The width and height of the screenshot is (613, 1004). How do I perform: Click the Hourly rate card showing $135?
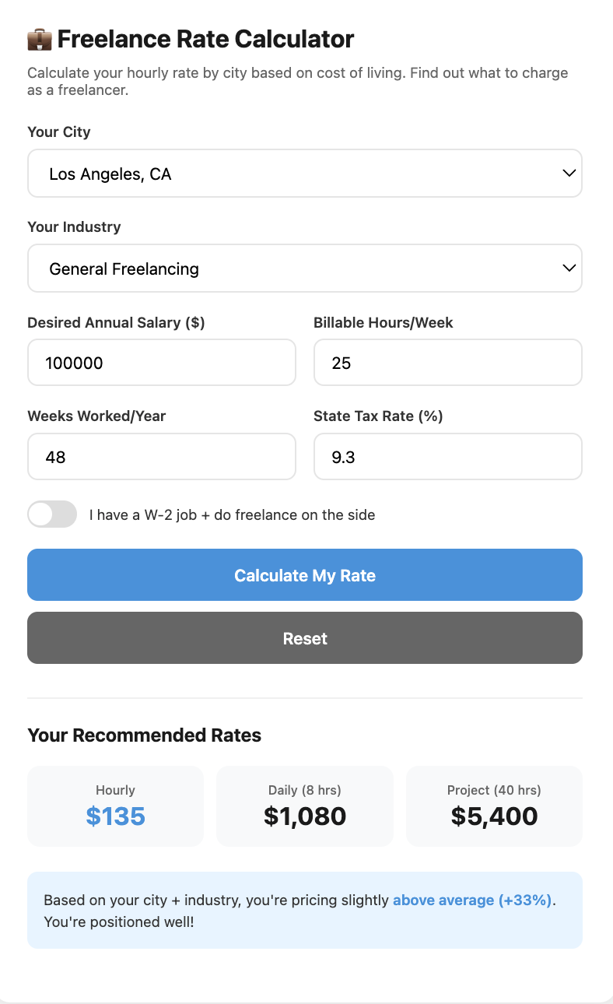click(115, 806)
